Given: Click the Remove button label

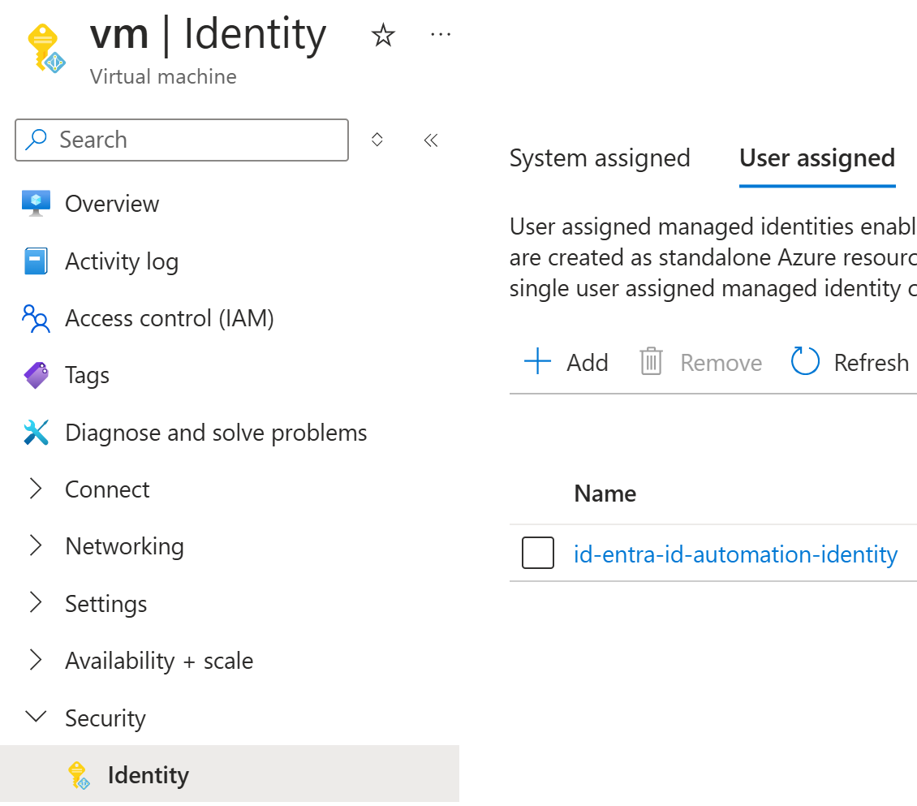Looking at the screenshot, I should (x=721, y=363).
